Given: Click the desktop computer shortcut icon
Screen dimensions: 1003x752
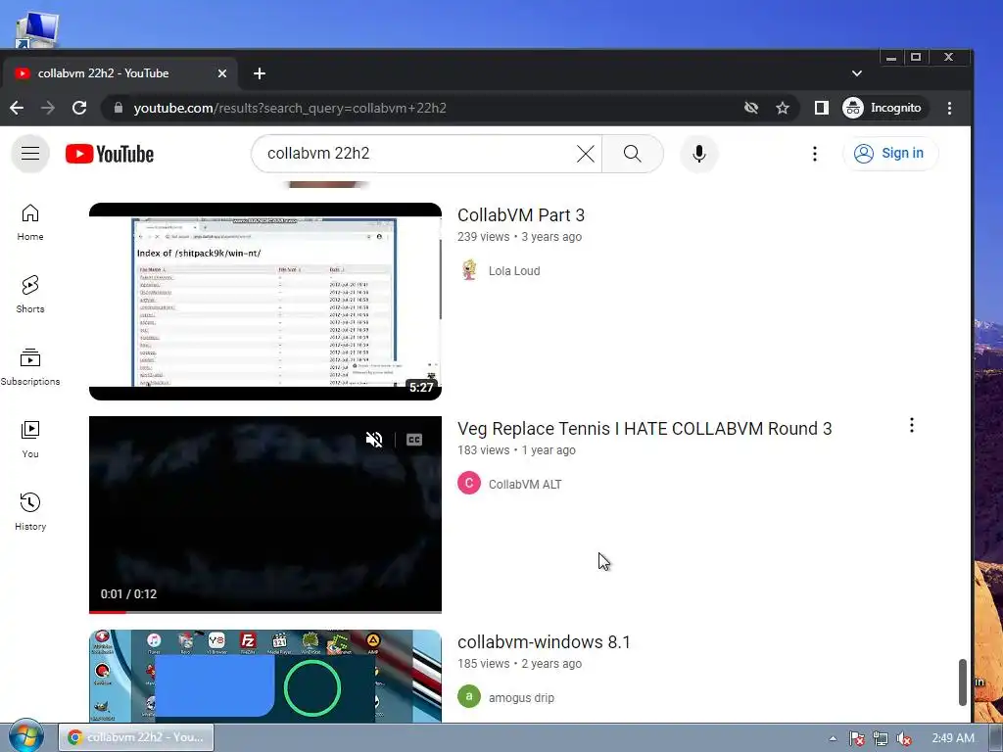Looking at the screenshot, I should click(x=37, y=29).
